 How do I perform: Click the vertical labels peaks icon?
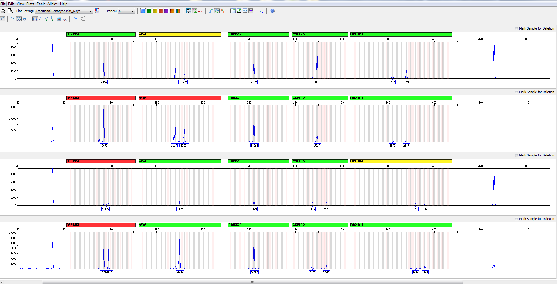25,19
